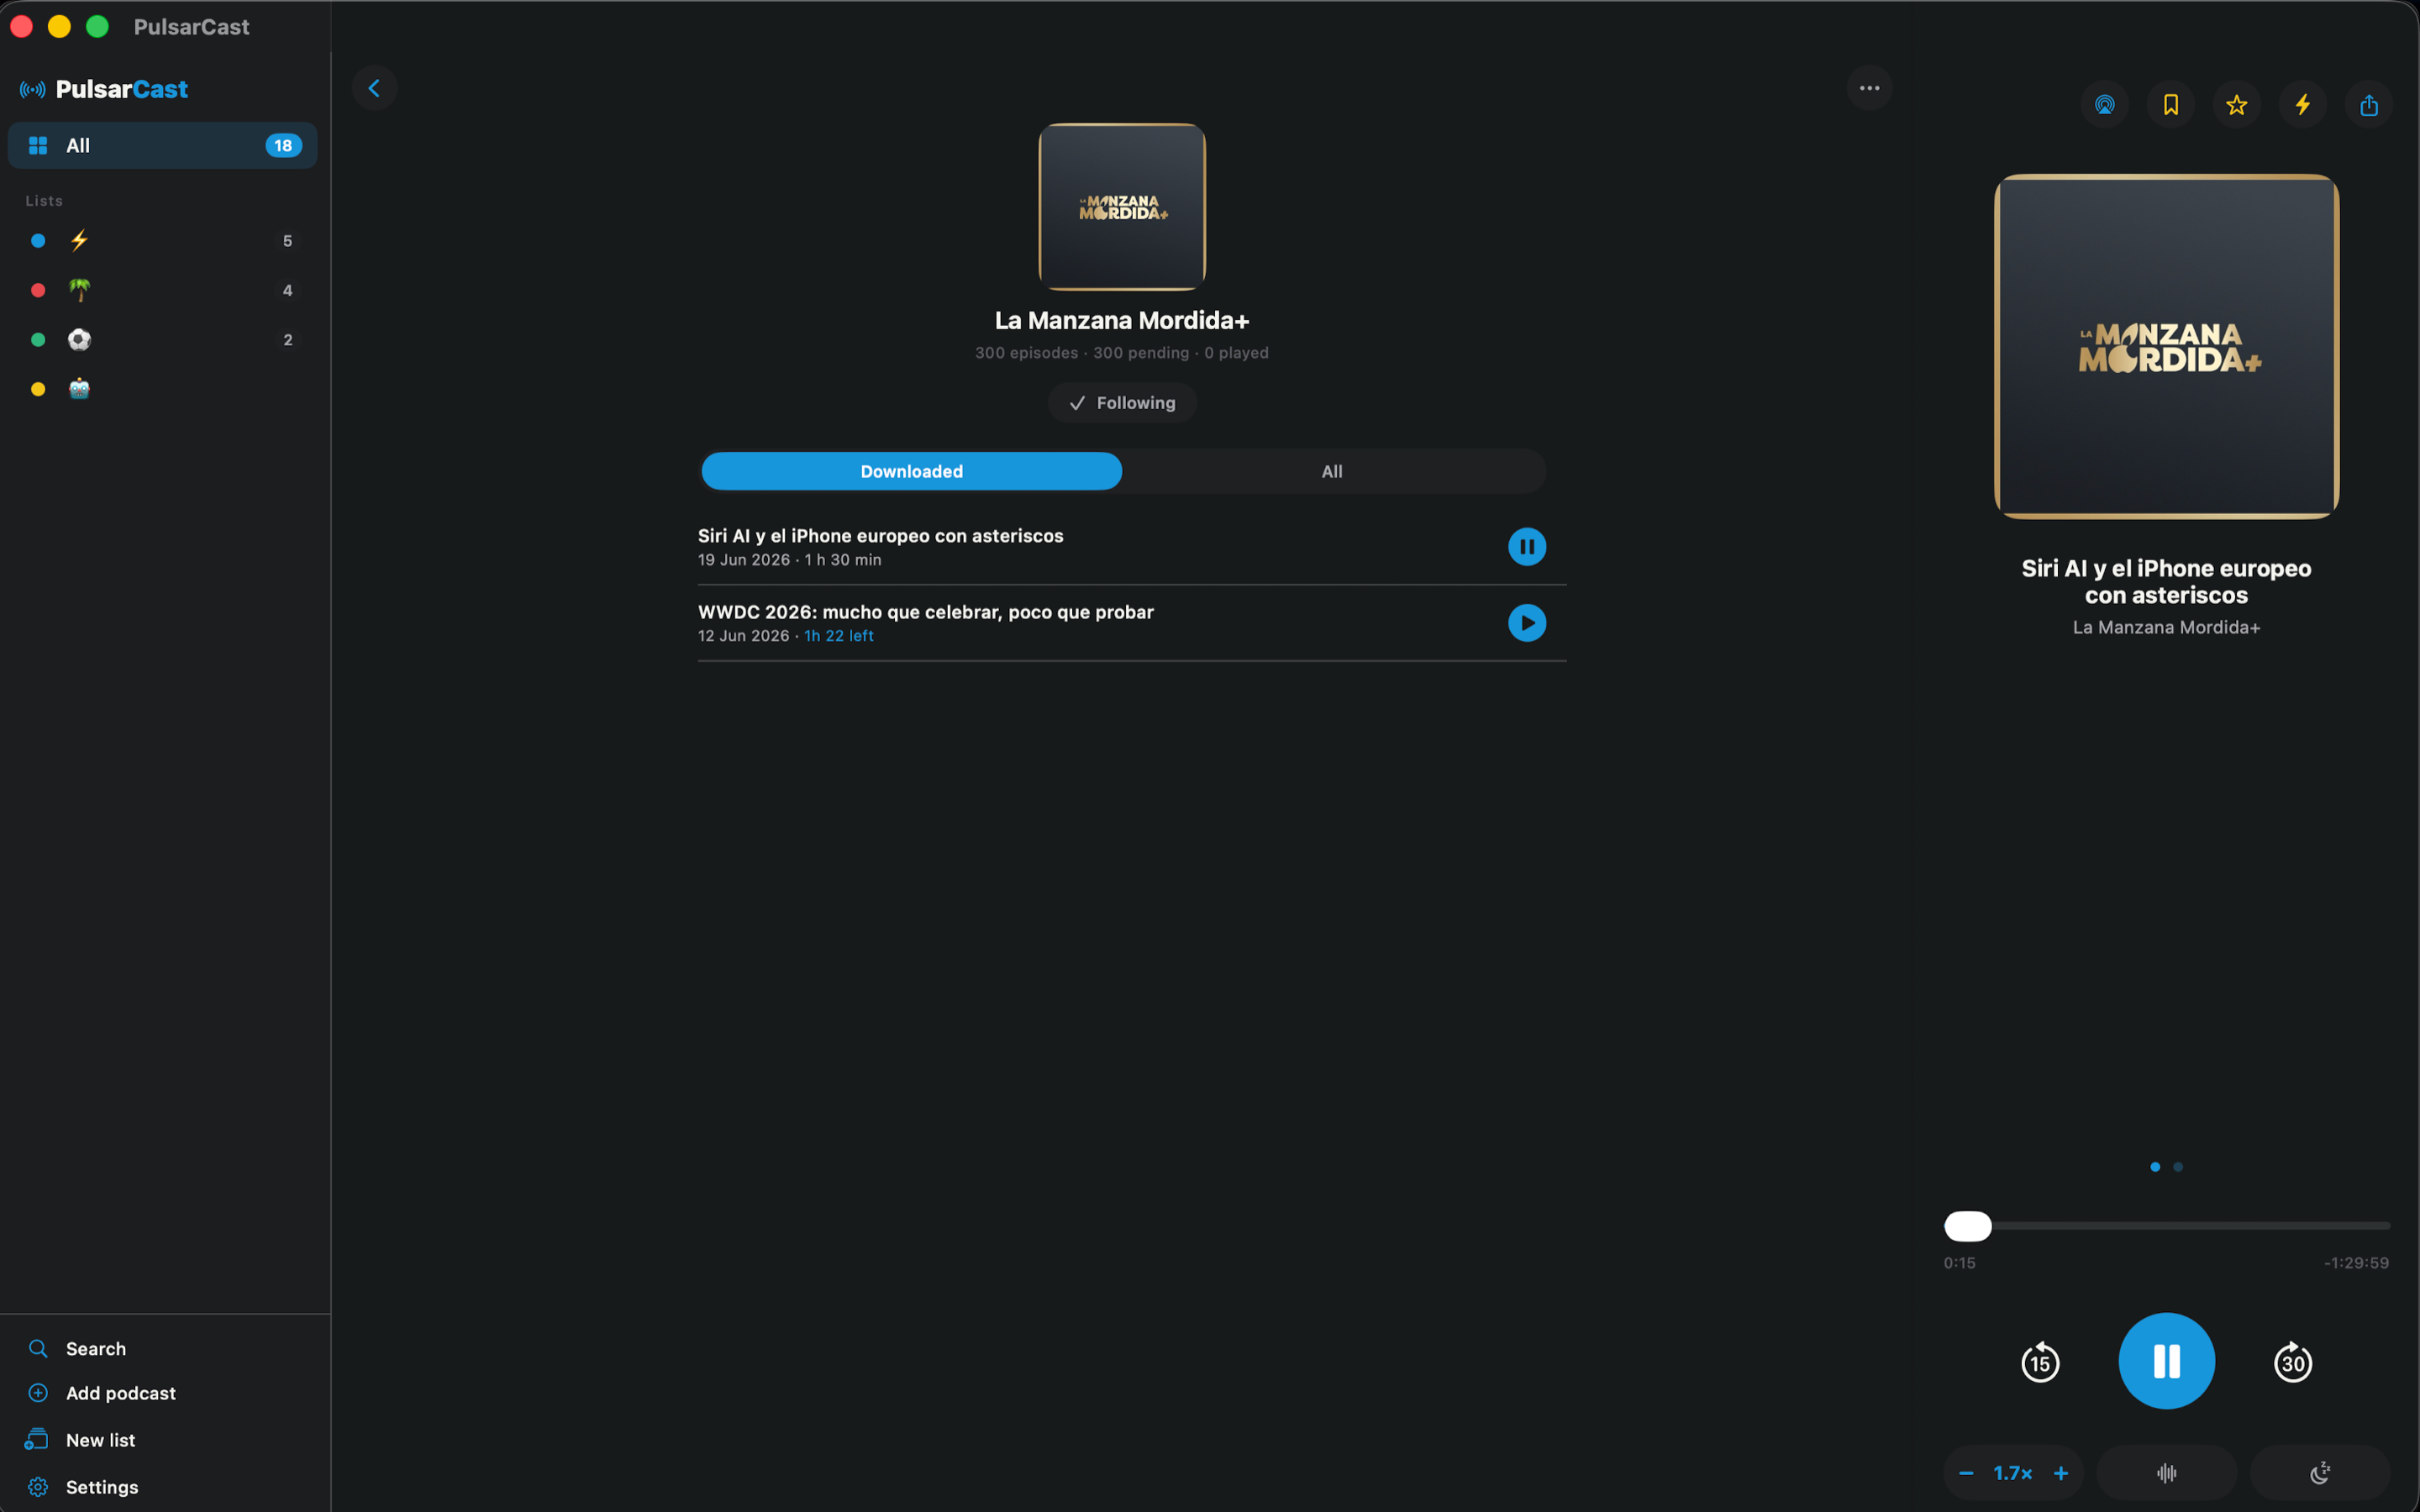The height and width of the screenshot is (1512, 2420).
Task: Skip forward 30 seconds
Action: [2293, 1362]
